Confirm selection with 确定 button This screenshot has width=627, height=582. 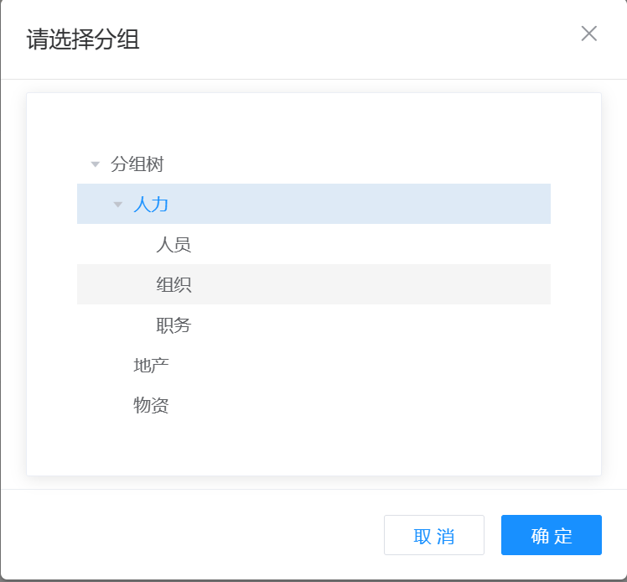tap(551, 535)
